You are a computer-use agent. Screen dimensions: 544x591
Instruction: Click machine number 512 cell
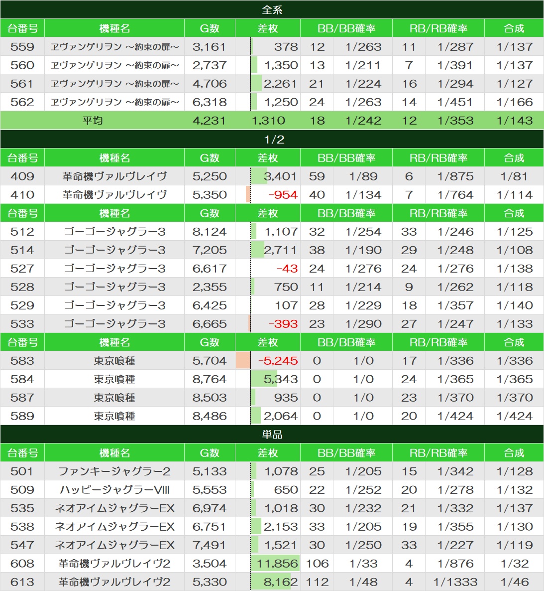pyautogui.click(x=22, y=231)
